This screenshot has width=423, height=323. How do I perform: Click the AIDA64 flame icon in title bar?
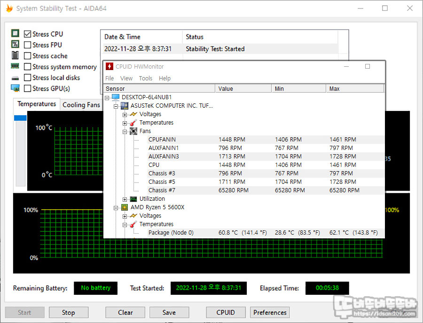(9, 8)
